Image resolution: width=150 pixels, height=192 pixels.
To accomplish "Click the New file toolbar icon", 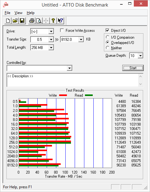I will click(8, 21).
